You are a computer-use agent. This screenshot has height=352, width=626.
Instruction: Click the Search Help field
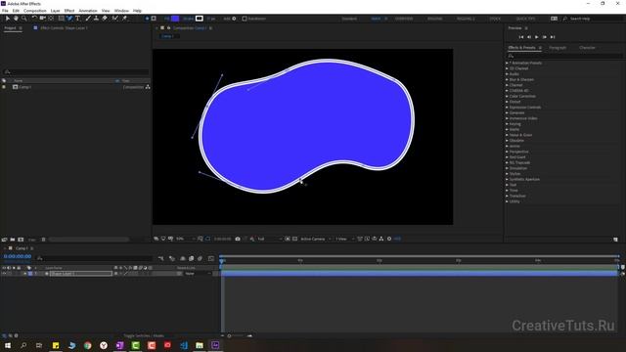pyautogui.click(x=594, y=19)
